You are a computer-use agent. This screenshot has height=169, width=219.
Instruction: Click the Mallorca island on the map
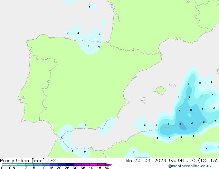(x=160, y=90)
